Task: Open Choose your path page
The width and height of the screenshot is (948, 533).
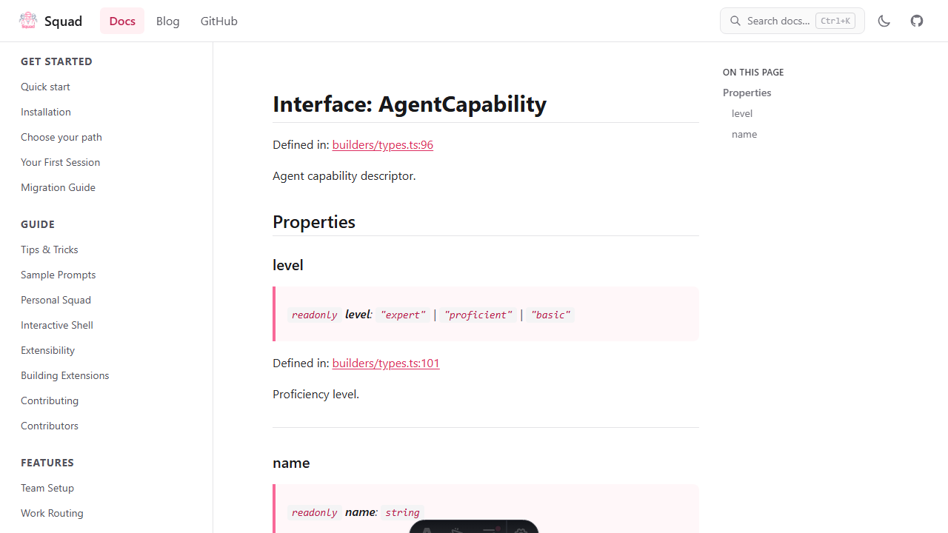Action: coord(61,137)
